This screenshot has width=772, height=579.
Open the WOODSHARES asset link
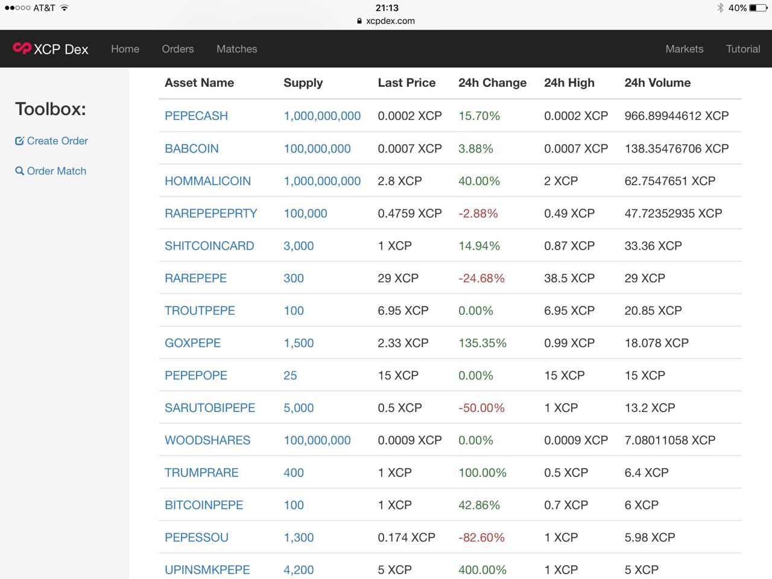(207, 441)
